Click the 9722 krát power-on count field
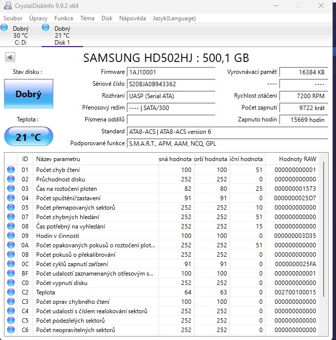Screen dimensions: 336x340 click(x=304, y=108)
